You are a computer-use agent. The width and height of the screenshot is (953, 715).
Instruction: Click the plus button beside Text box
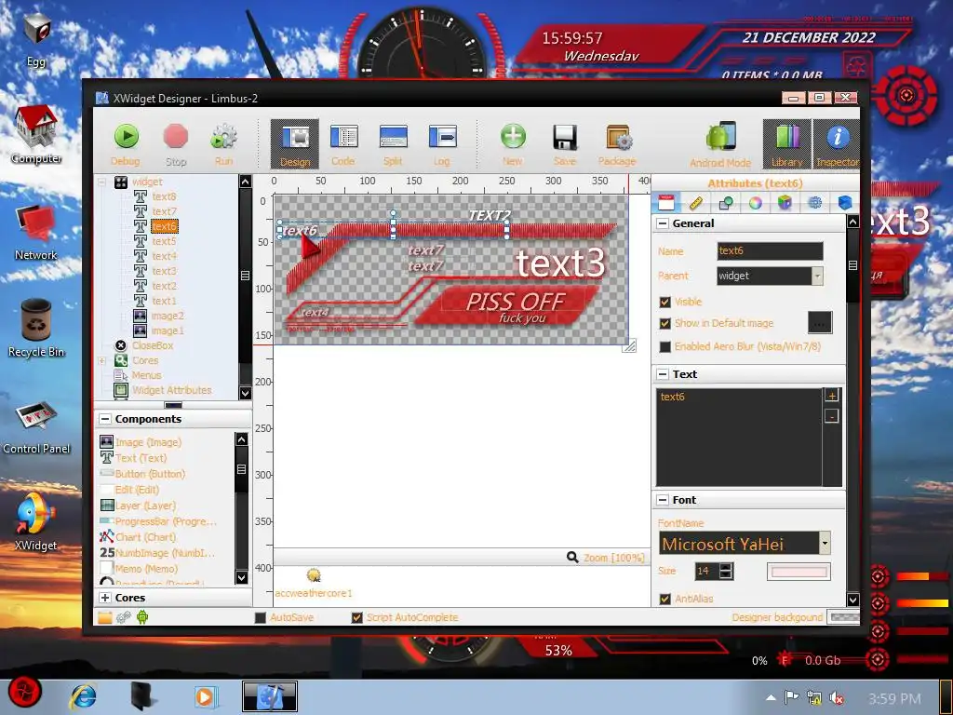click(831, 395)
